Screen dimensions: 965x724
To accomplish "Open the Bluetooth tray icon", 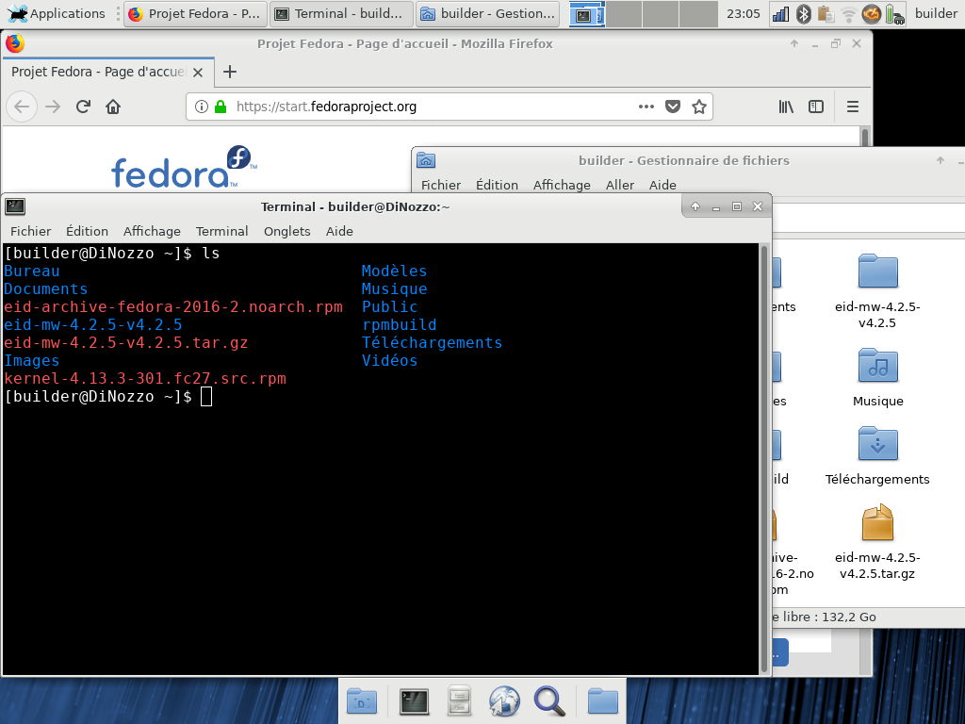I will click(803, 13).
